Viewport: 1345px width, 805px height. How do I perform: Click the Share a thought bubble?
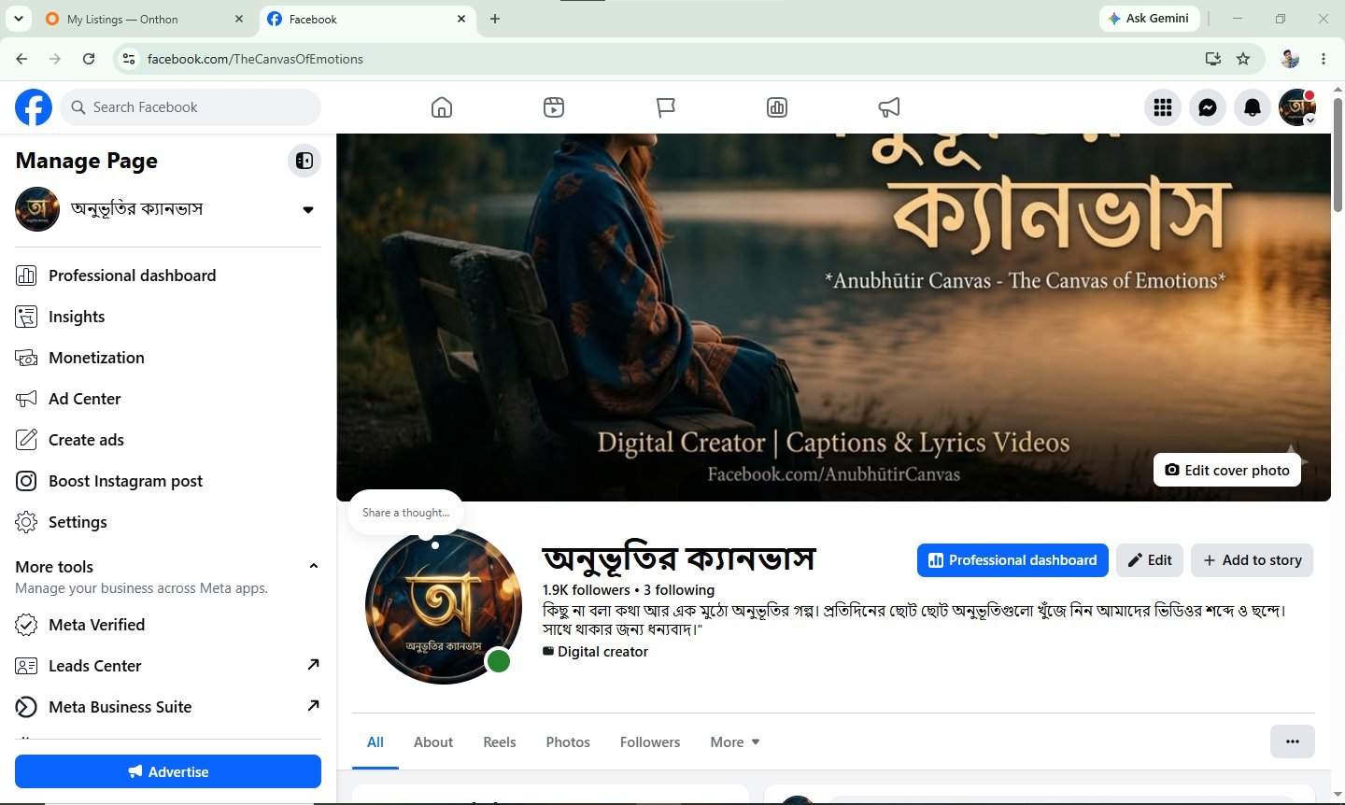(405, 513)
